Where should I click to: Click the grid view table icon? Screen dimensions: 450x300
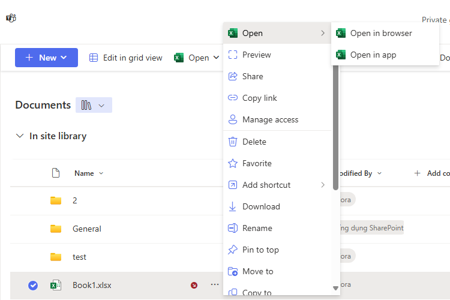[94, 58]
